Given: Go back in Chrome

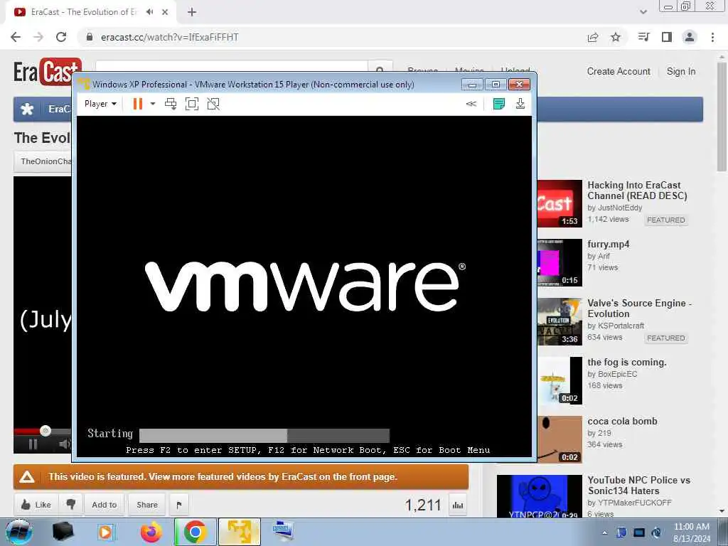Looking at the screenshot, I should pyautogui.click(x=16, y=37).
